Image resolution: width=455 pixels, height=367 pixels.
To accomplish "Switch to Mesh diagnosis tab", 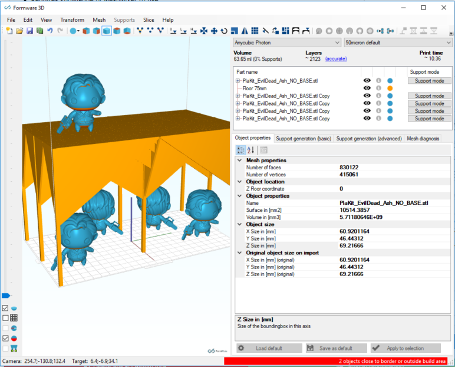I will pyautogui.click(x=423, y=139).
